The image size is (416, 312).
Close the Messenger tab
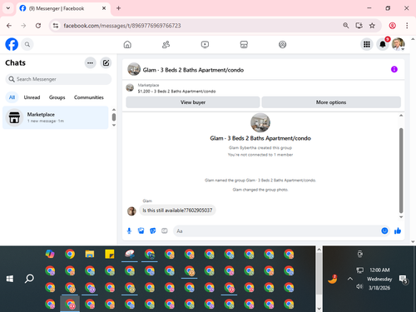(104, 8)
